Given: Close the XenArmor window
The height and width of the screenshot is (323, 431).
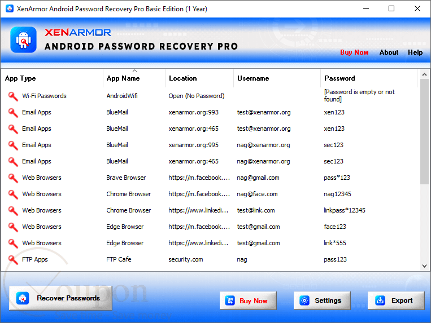Looking at the screenshot, I should point(417,9).
